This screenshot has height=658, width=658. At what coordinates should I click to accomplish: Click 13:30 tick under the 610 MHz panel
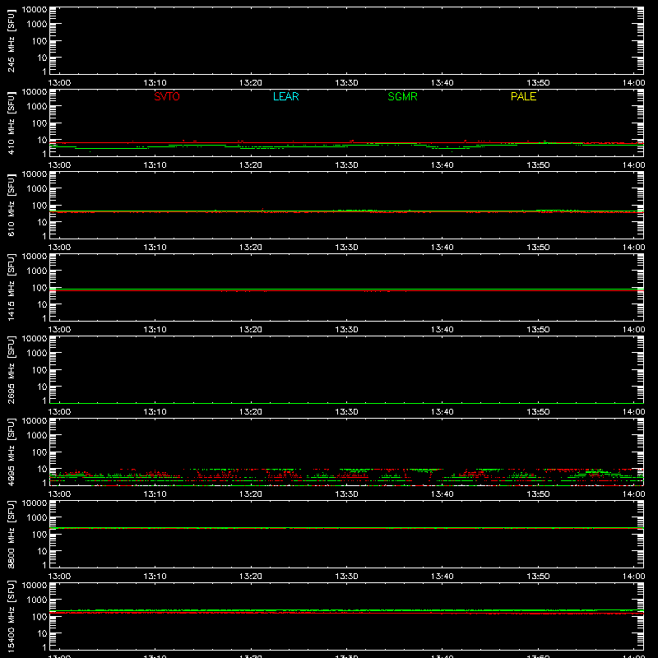pos(346,248)
